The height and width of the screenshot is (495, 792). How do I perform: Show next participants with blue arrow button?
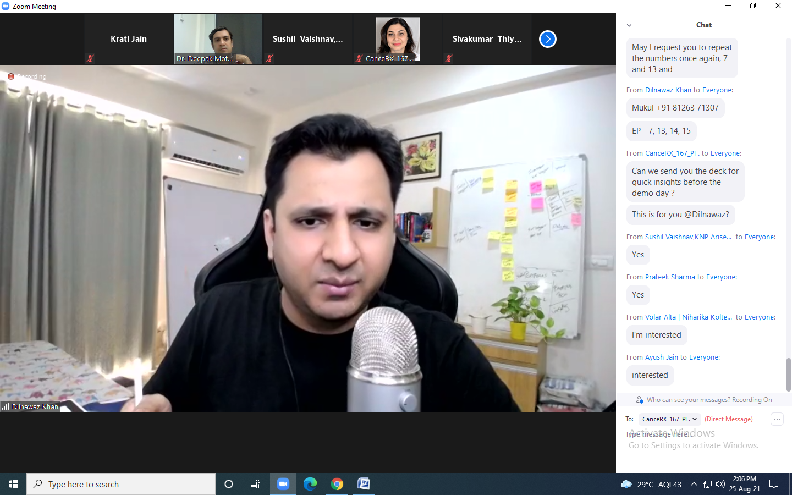pyautogui.click(x=547, y=39)
